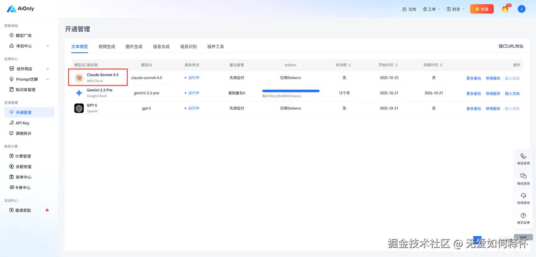Expand the 体验中心 chevron

pyautogui.click(x=47, y=46)
